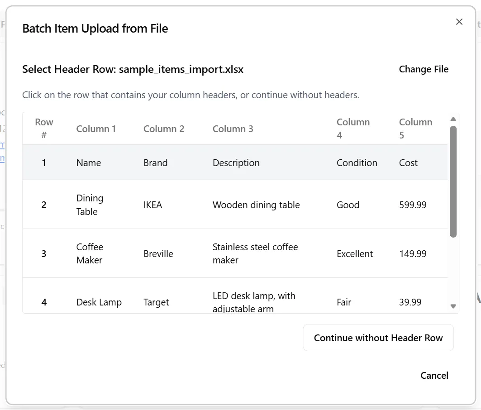Screen dimensions: 481x410
Task: Click the table's vertical scrollbar thumb
Action: click(x=453, y=181)
